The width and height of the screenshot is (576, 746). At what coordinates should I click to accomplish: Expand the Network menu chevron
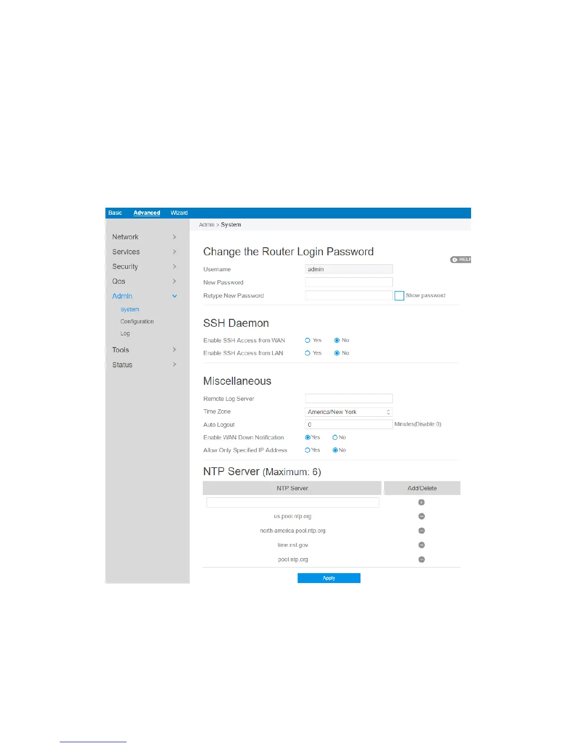pyautogui.click(x=175, y=237)
